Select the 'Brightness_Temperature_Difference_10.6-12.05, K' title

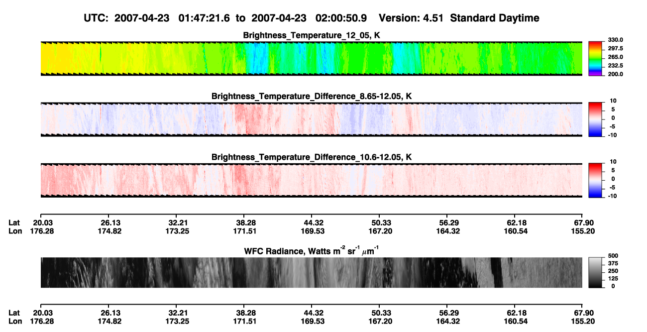(x=312, y=157)
